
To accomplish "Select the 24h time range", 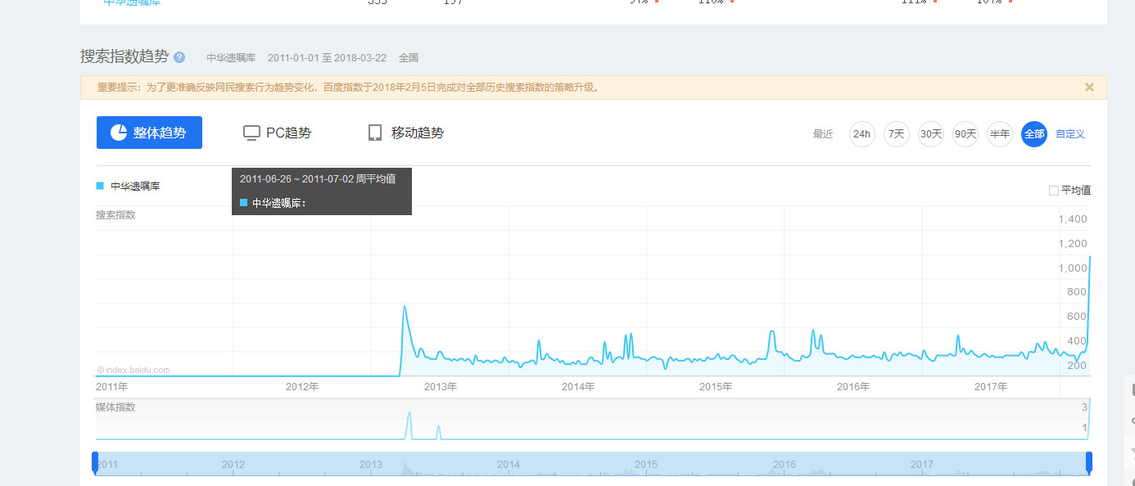I will click(x=862, y=134).
